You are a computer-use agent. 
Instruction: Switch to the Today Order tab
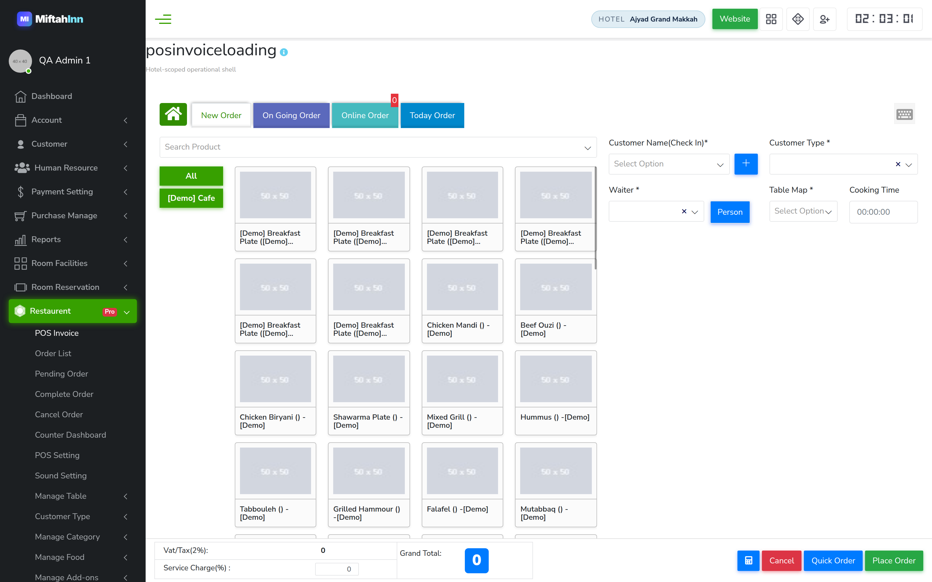click(432, 115)
